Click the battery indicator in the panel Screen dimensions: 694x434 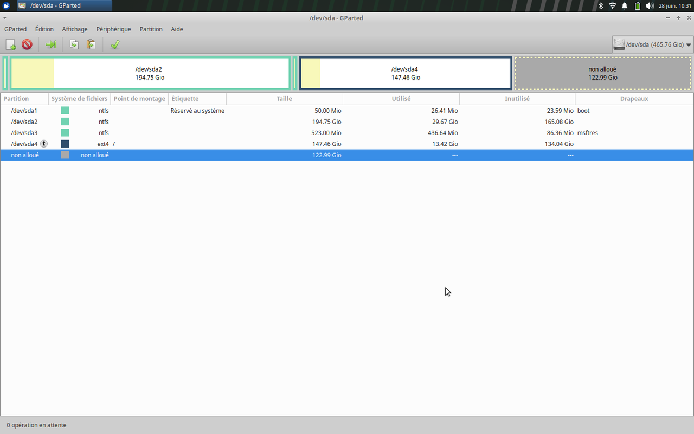(638, 5)
